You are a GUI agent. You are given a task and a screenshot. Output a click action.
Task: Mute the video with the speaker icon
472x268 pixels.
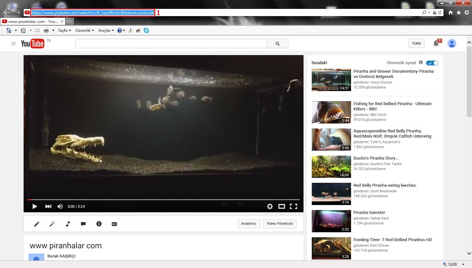(x=60, y=206)
